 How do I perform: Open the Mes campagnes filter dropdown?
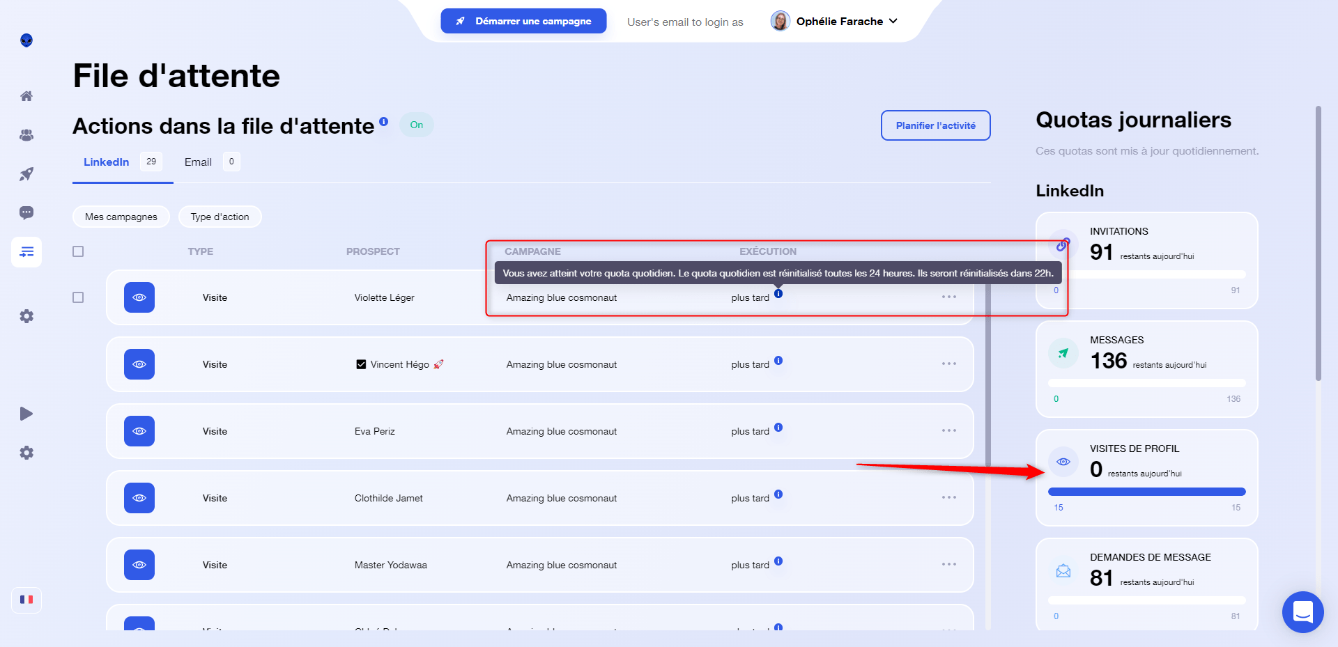coord(121,217)
